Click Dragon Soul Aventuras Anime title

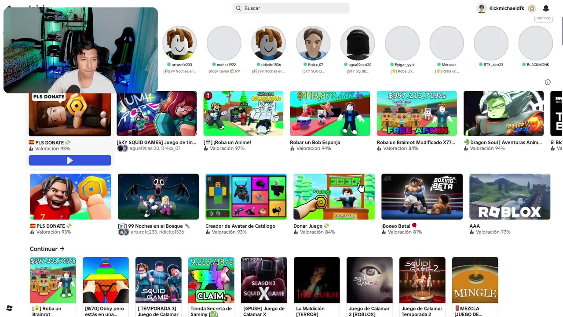(503, 142)
